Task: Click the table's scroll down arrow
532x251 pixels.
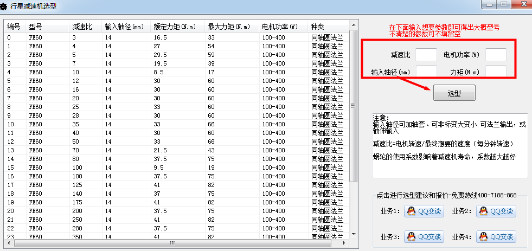Action: pos(353,234)
